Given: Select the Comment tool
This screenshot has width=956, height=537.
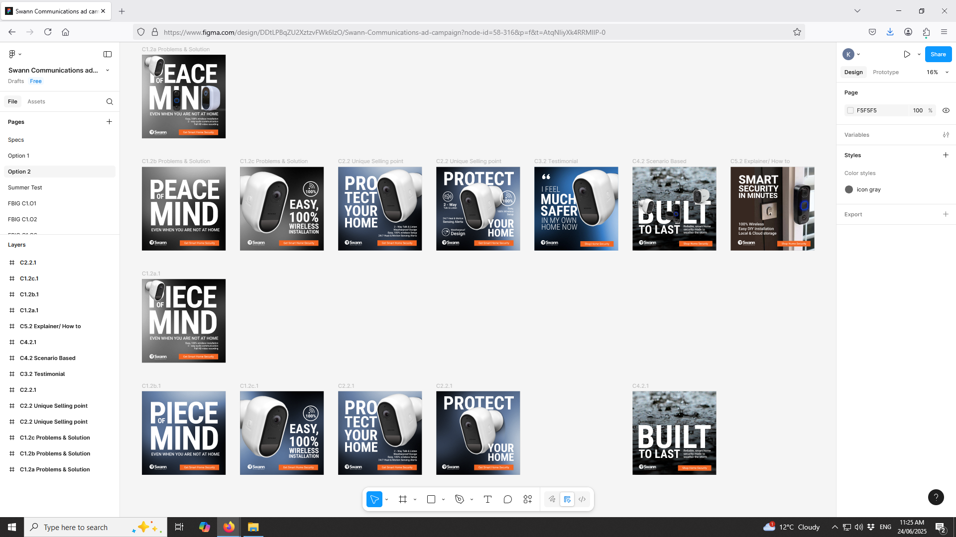Looking at the screenshot, I should [x=507, y=499].
